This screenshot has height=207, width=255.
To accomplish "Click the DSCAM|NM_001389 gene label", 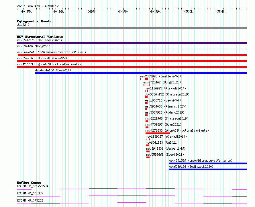I will click(30, 193).
